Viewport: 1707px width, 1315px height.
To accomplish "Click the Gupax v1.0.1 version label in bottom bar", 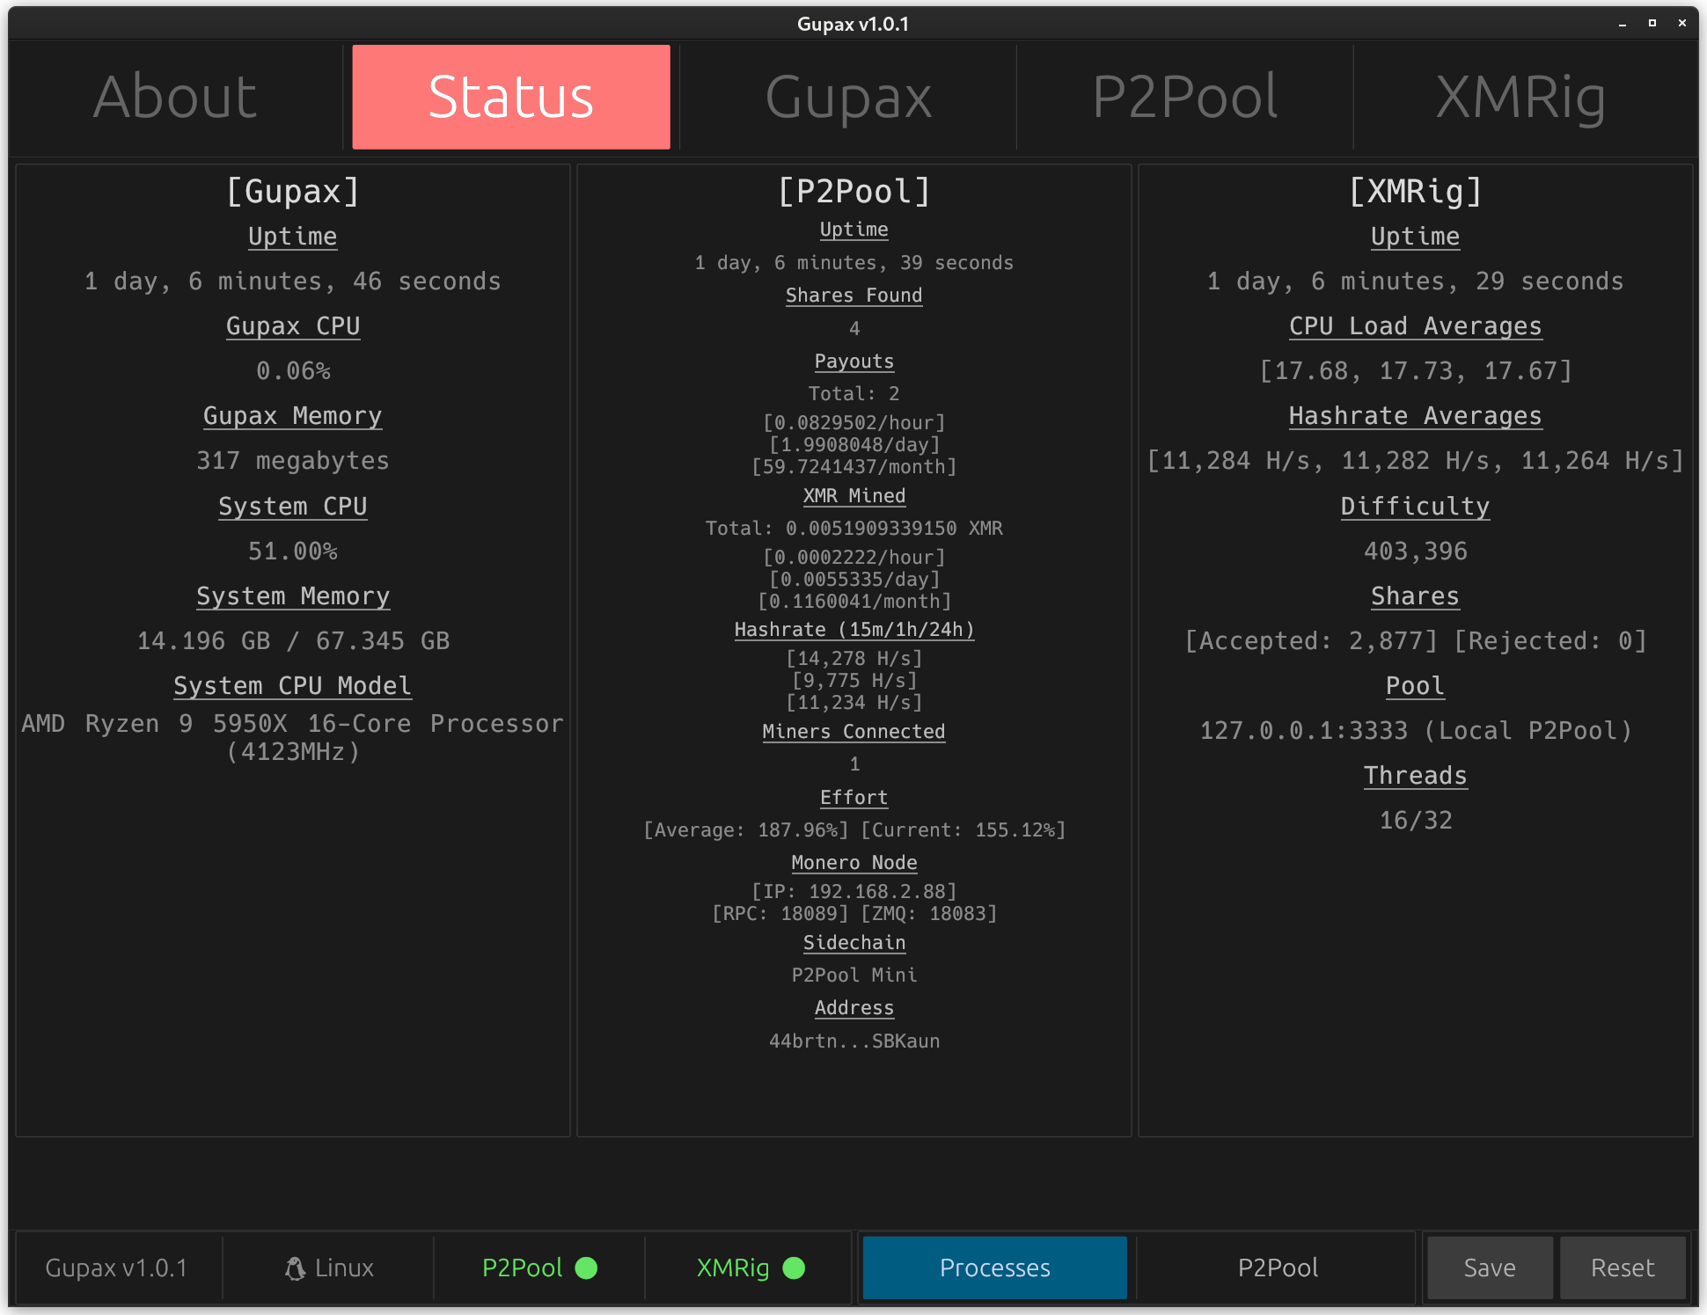I will 116,1268.
